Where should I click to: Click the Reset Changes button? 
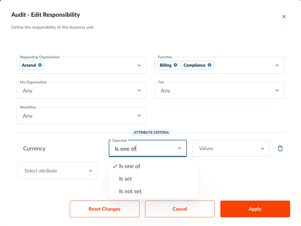click(105, 209)
